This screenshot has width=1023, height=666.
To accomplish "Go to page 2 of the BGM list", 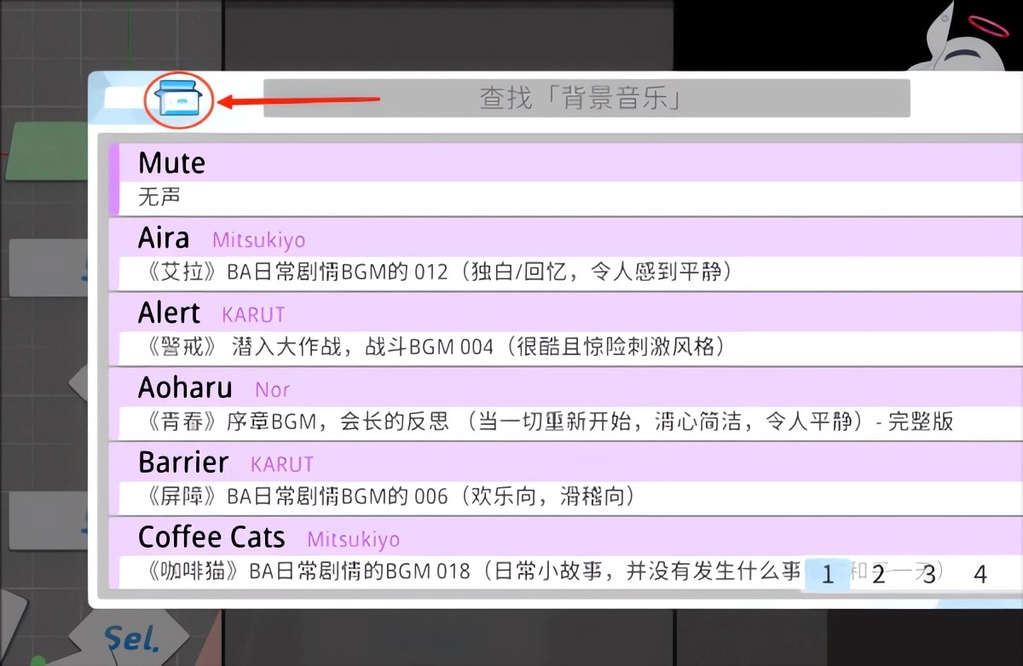I will 878,575.
